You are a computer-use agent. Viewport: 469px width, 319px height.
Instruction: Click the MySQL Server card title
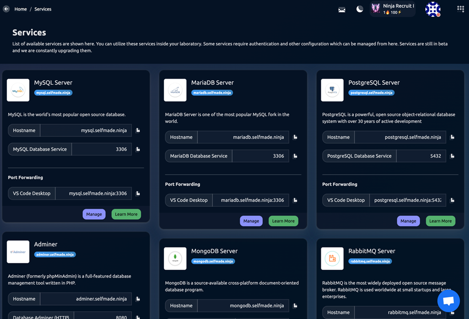pyautogui.click(x=53, y=83)
